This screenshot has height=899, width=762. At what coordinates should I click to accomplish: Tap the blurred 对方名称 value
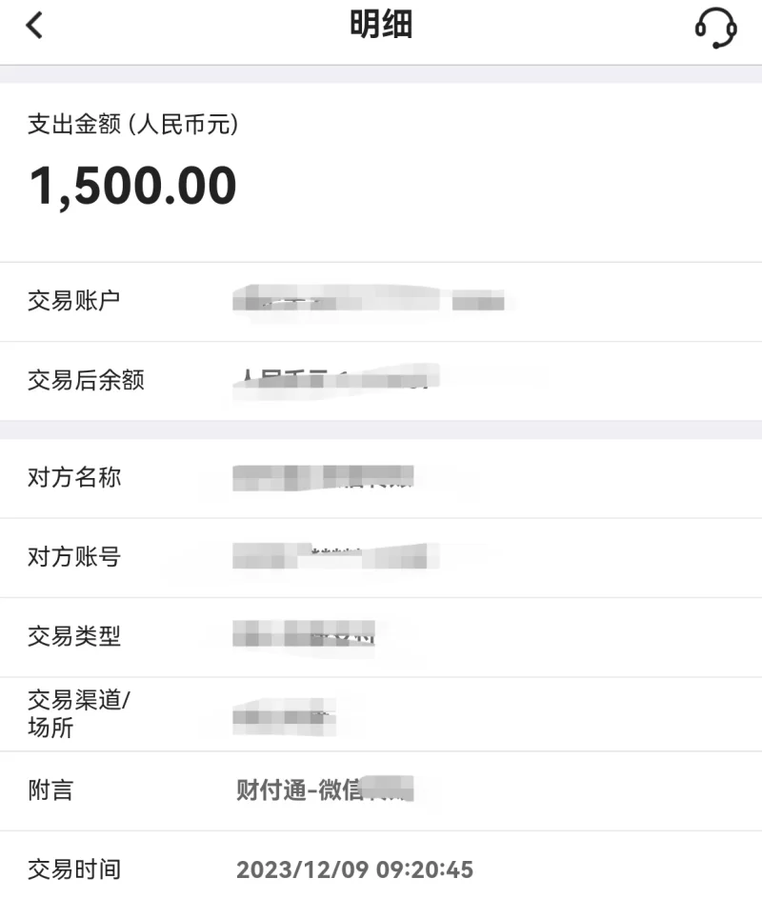(x=324, y=477)
